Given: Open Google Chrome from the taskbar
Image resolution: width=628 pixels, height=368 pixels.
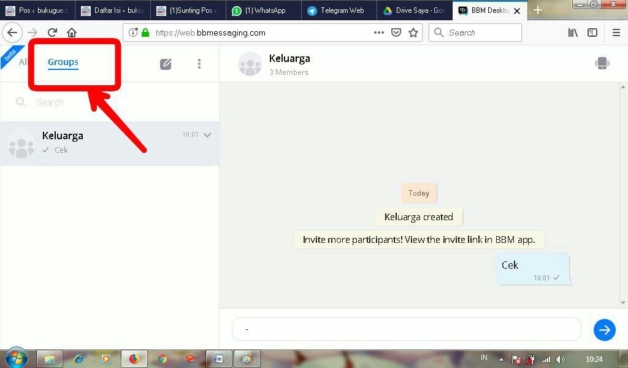Looking at the screenshot, I should 162,359.
